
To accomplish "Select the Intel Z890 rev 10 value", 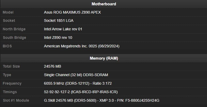I will 58,38.
